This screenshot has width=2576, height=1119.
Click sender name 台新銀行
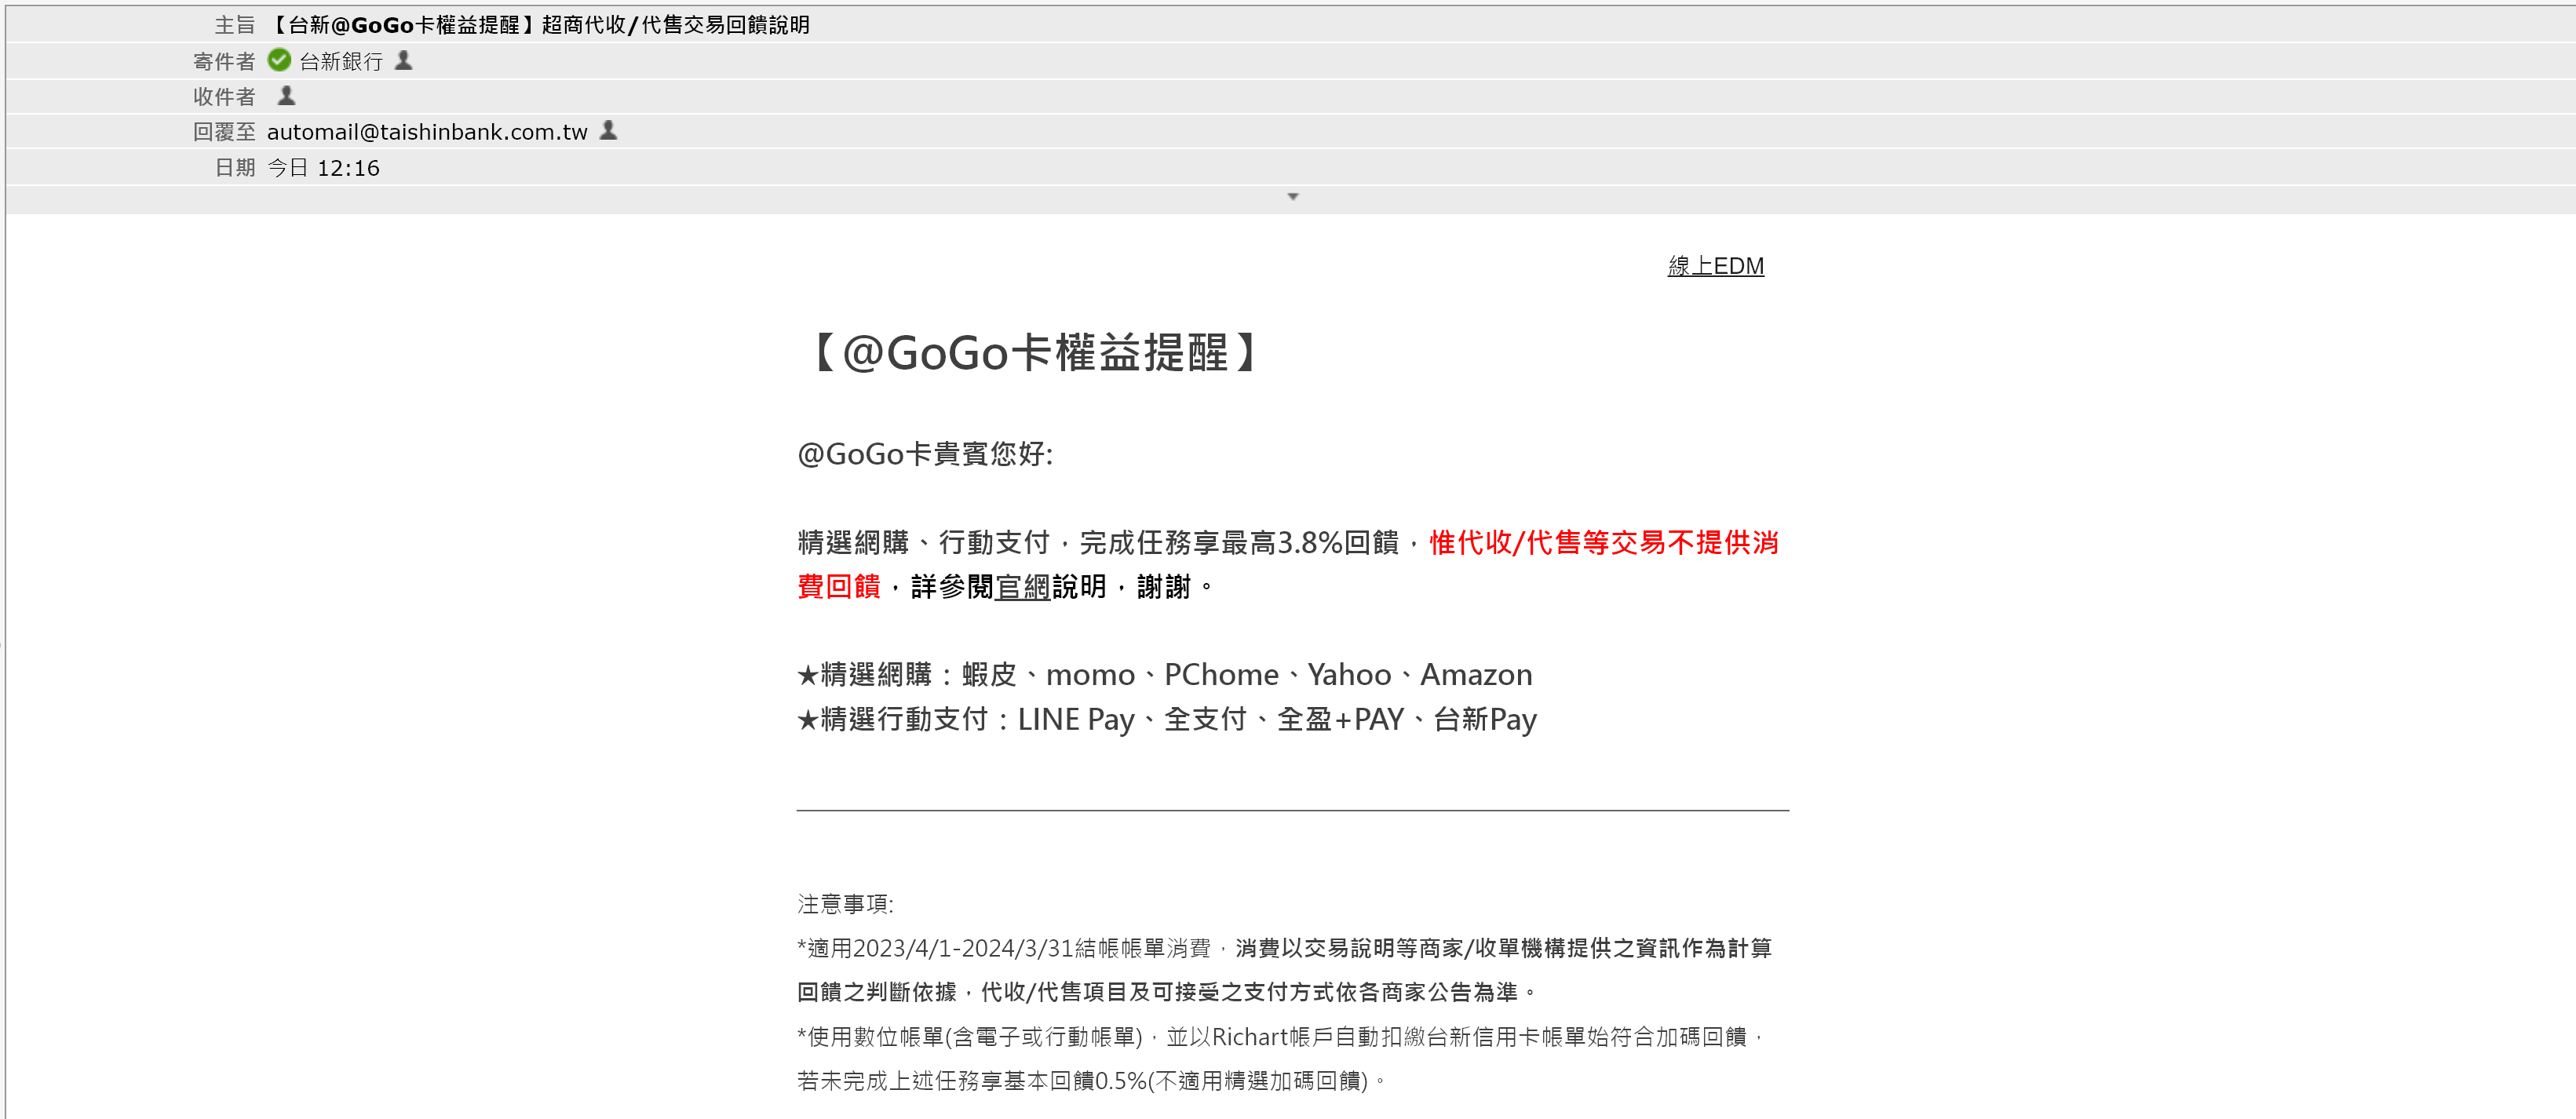pyautogui.click(x=341, y=62)
